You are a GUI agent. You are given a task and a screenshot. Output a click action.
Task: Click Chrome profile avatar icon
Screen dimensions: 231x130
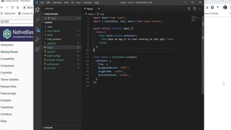coord(225,7)
